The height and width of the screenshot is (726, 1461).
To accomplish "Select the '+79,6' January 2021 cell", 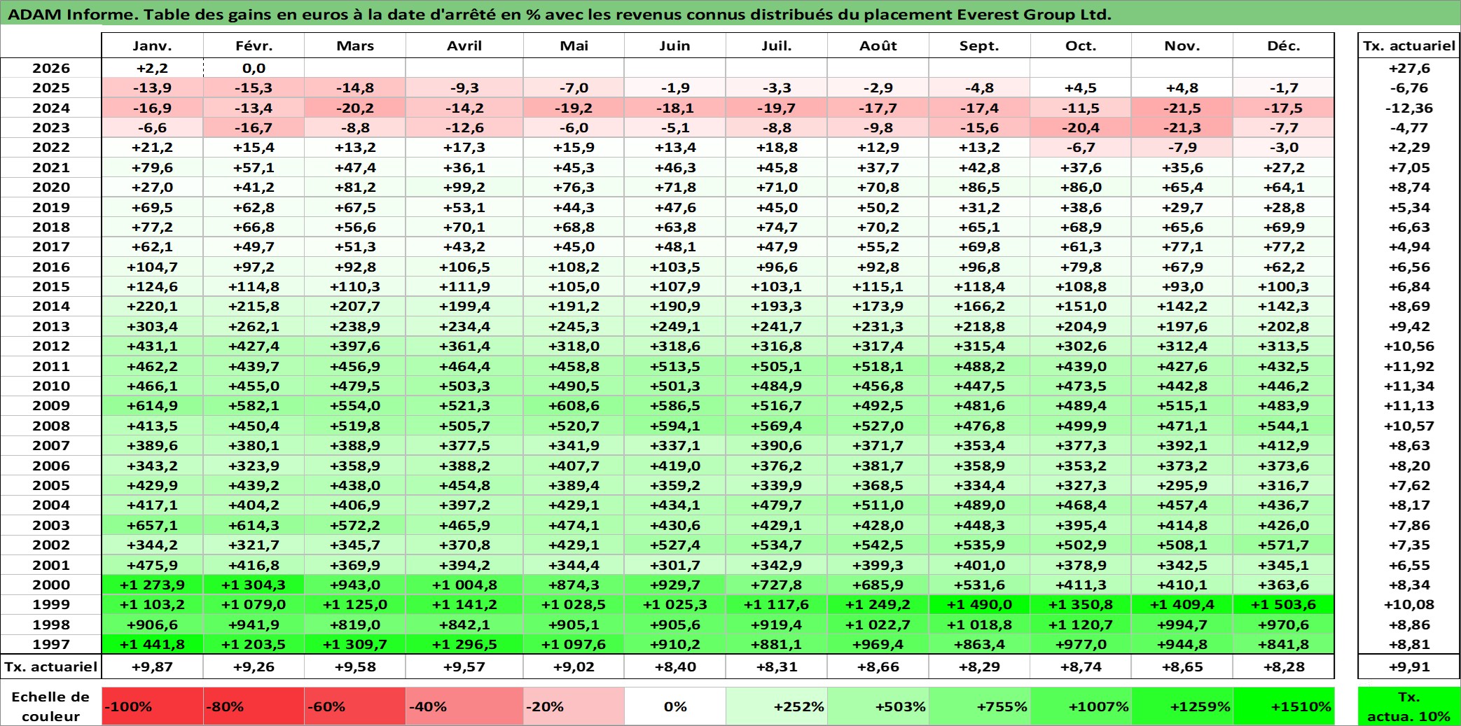I will pos(153,167).
